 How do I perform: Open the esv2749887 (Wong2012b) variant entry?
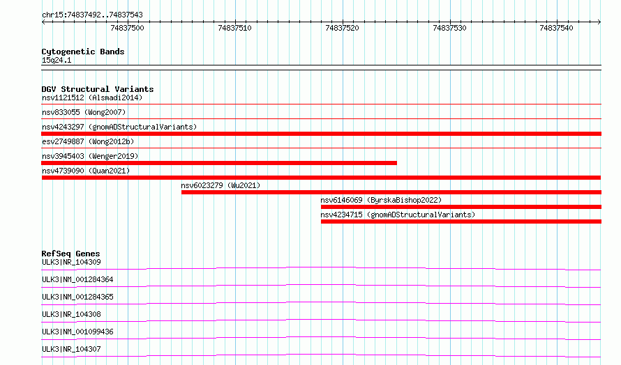click(x=88, y=141)
